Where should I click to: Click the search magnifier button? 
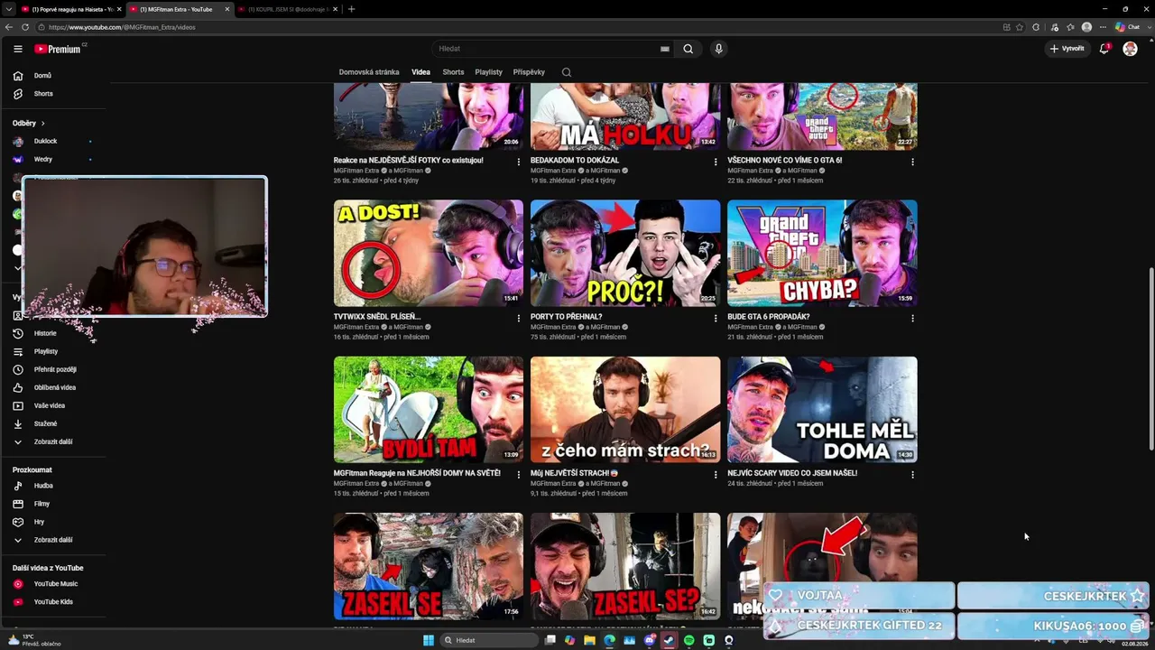tap(688, 49)
